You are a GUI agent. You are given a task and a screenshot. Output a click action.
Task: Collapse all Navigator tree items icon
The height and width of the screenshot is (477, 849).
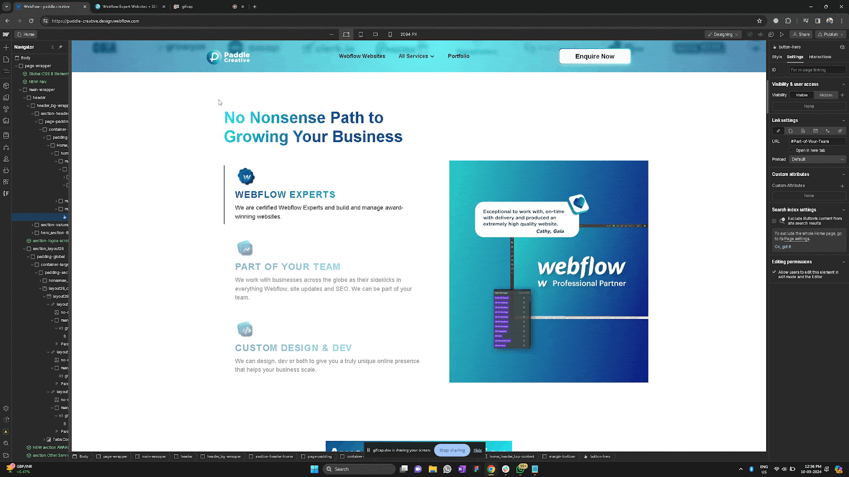point(53,47)
